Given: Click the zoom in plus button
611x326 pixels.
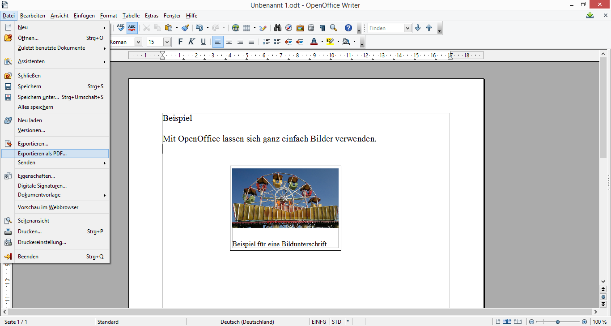Looking at the screenshot, I should click(584, 322).
